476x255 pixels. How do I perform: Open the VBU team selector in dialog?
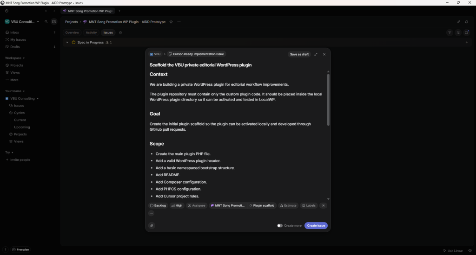pyautogui.click(x=155, y=54)
